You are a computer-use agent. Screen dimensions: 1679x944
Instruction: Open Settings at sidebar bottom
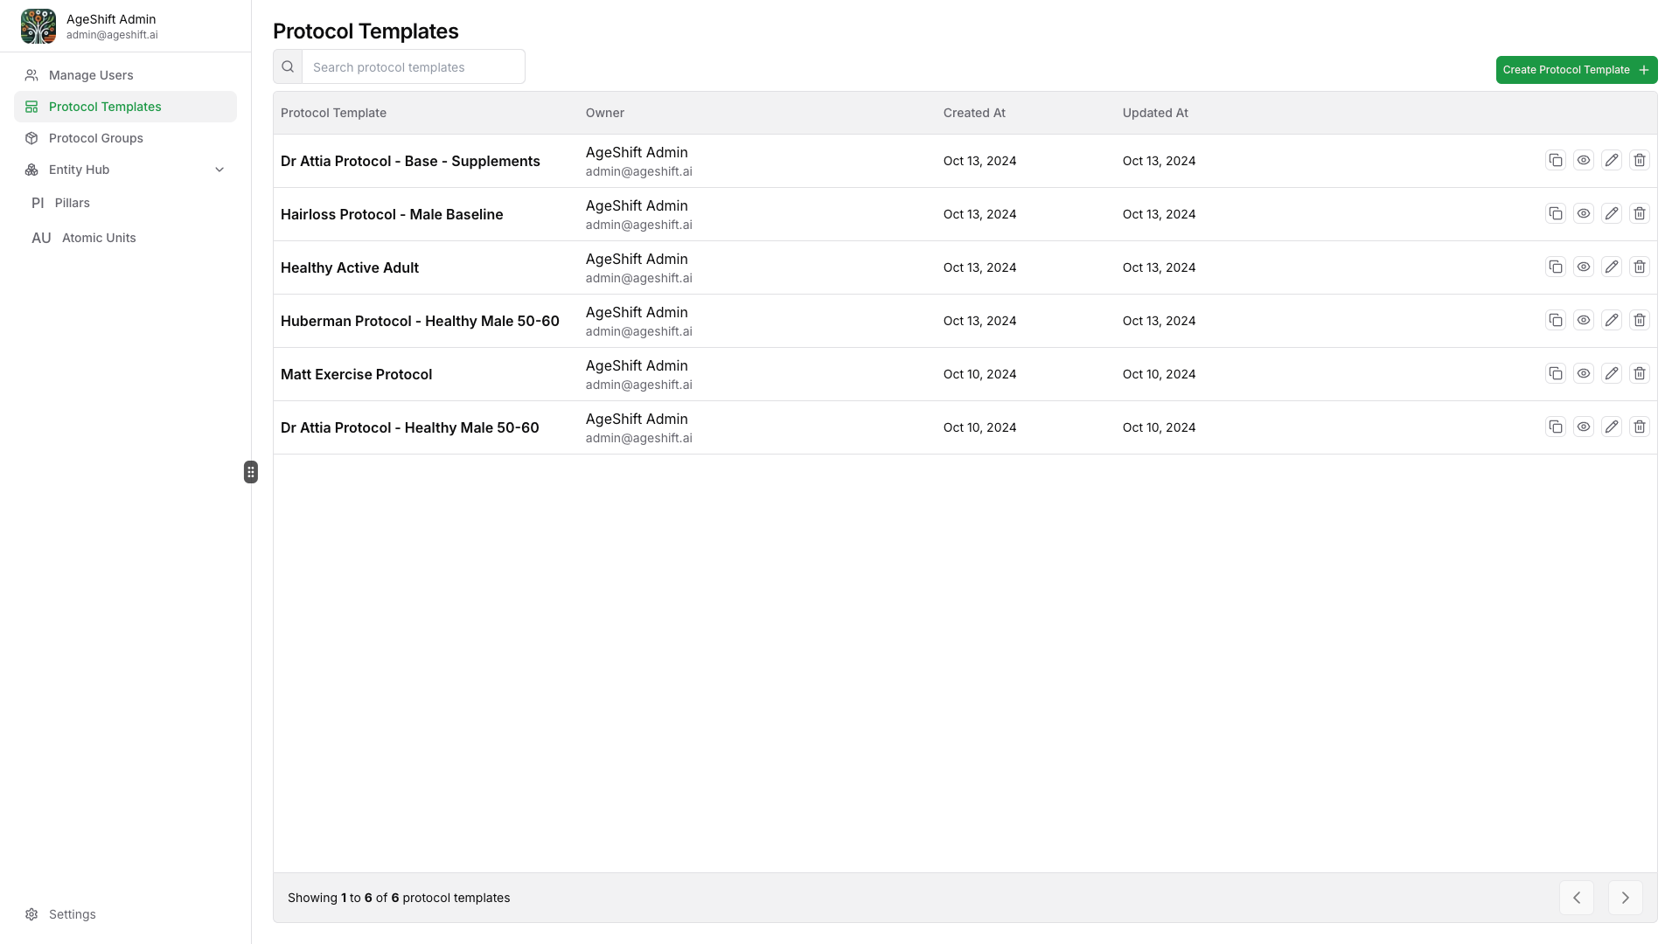[x=72, y=914]
